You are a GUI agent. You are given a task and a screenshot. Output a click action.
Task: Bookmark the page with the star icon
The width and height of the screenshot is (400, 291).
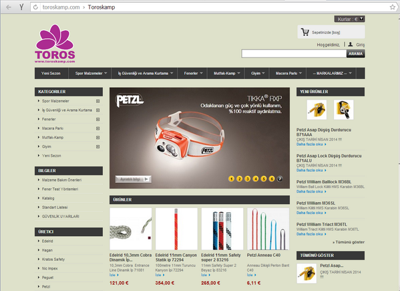pyautogui.click(x=393, y=7)
